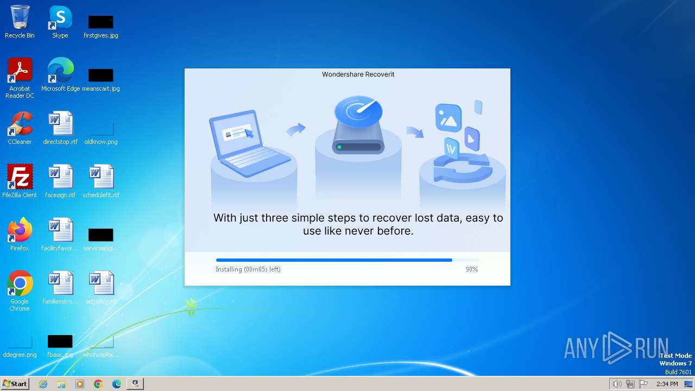
Task: Launch Firefox from the desktop
Action: tap(20, 235)
